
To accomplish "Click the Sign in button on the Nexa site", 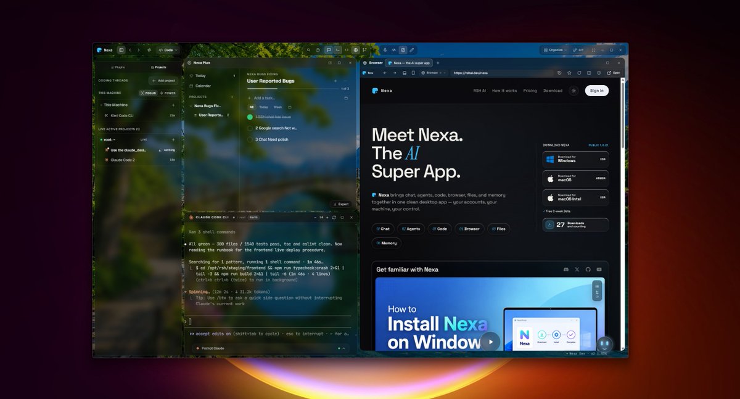I will pyautogui.click(x=596, y=91).
